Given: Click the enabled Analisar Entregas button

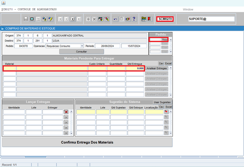Looking at the screenshot, I should tap(157, 68).
